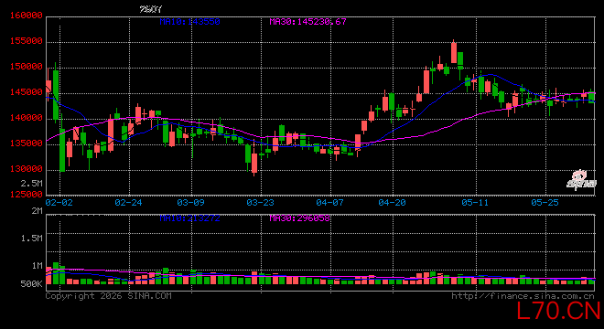This screenshot has width=604, height=329.
Task: Click the 02-02 date label
Action: [x=59, y=202]
